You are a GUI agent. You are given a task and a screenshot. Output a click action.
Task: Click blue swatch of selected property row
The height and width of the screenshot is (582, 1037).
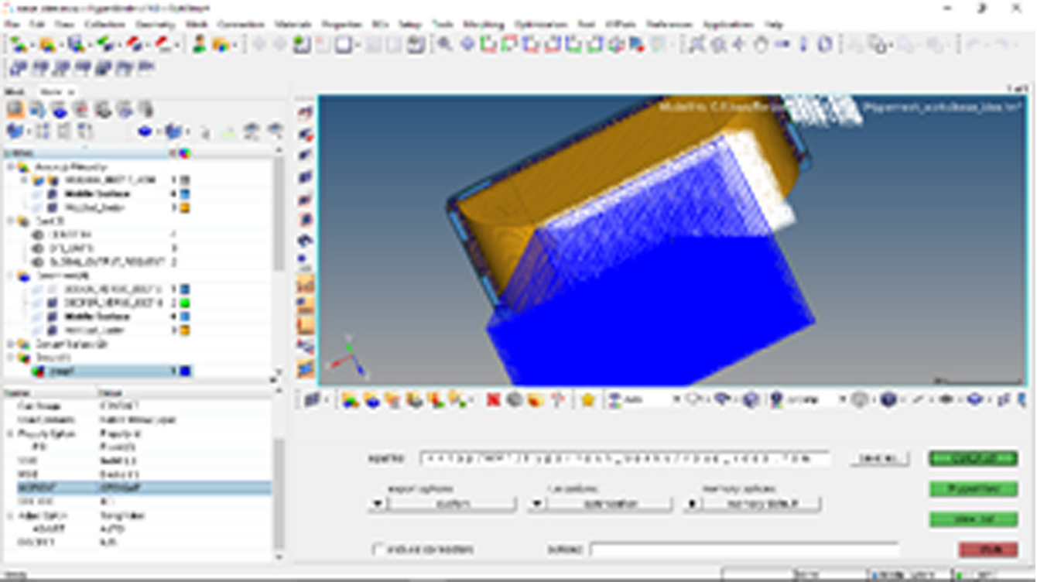[185, 371]
